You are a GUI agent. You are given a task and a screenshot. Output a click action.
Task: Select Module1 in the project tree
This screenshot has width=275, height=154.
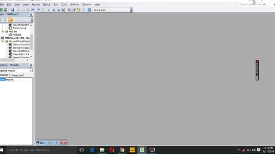[17, 35]
